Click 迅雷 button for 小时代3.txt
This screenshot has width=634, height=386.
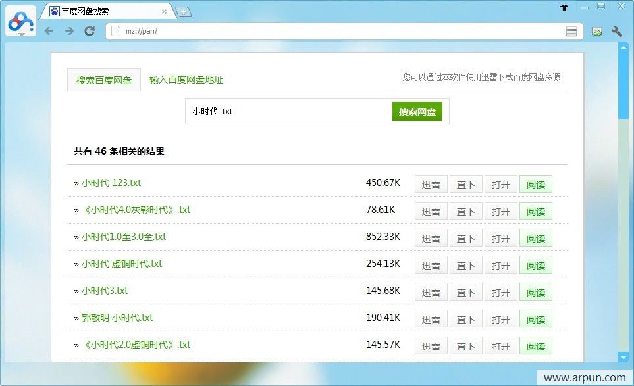431,292
